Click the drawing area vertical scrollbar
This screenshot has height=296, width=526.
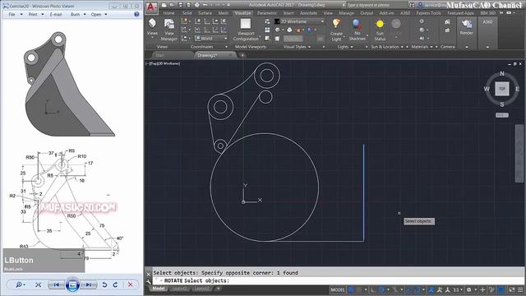click(x=519, y=154)
